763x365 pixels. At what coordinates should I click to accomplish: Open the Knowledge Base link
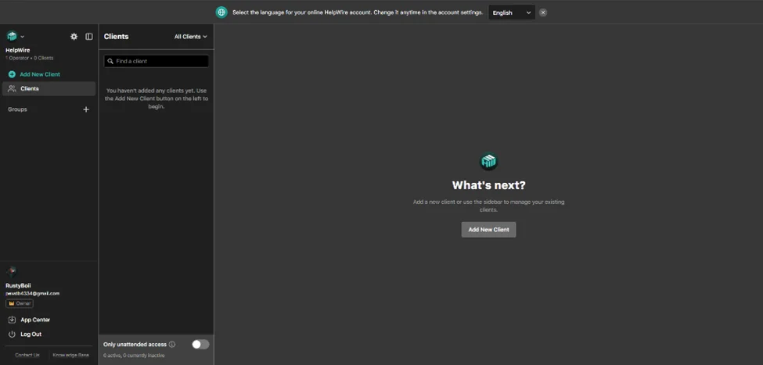coord(70,355)
